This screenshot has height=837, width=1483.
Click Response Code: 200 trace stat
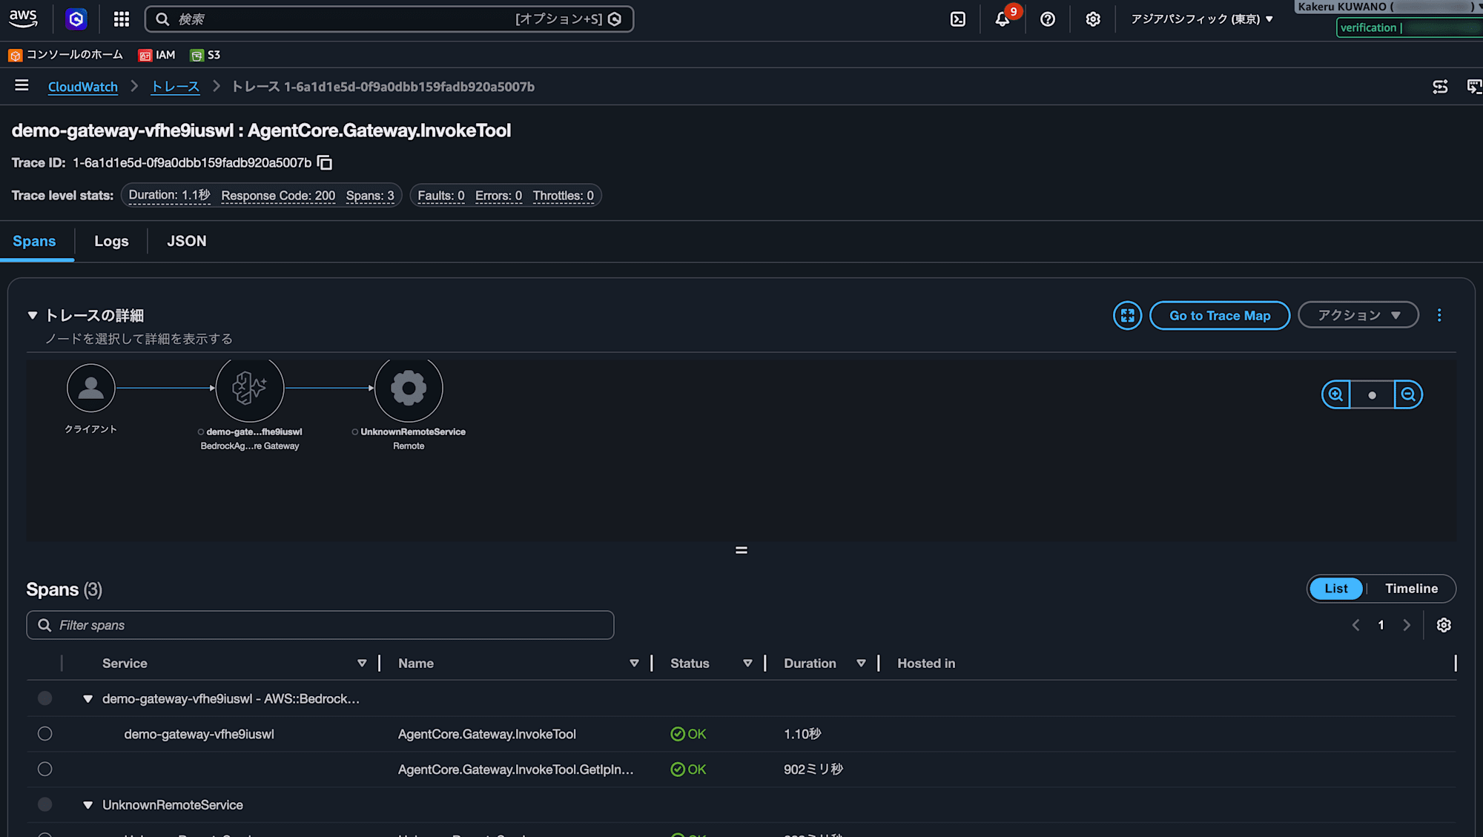pos(278,196)
